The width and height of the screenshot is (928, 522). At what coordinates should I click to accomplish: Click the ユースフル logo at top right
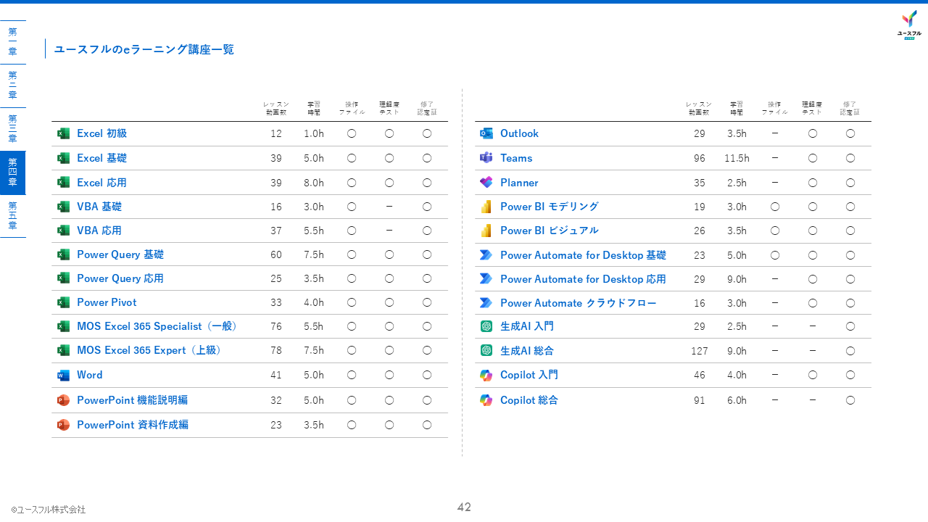tap(909, 25)
